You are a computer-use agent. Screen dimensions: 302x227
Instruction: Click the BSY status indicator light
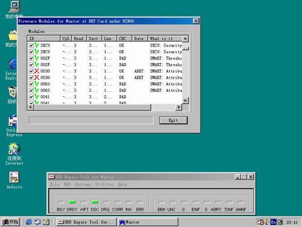tap(61, 202)
